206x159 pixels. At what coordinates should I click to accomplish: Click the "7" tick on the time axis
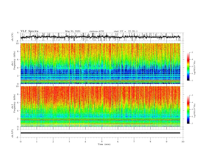pyautogui.click(x=134, y=142)
